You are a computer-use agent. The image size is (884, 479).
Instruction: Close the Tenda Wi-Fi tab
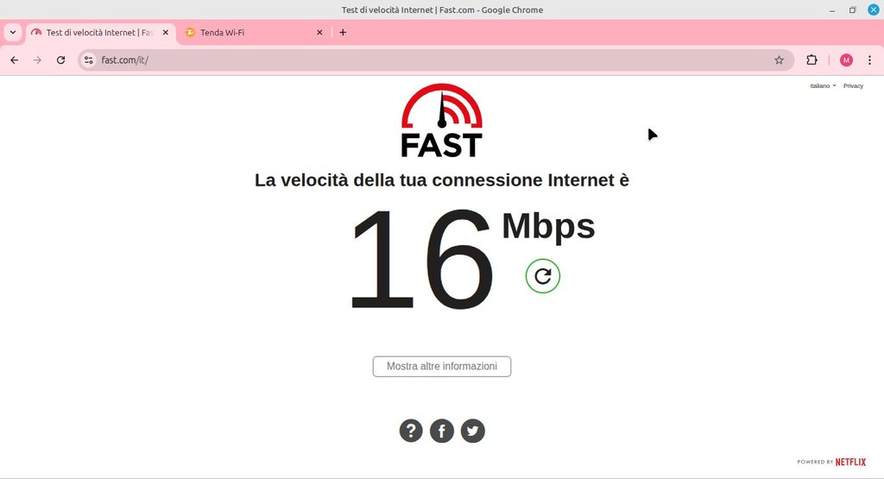coord(319,33)
